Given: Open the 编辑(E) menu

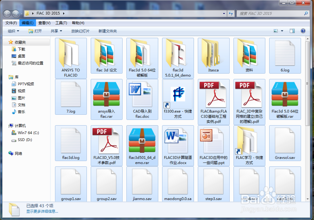Looking at the screenshot, I should pos(28,23).
